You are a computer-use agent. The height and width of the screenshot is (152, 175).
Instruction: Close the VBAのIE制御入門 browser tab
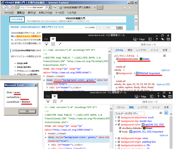[95, 8]
